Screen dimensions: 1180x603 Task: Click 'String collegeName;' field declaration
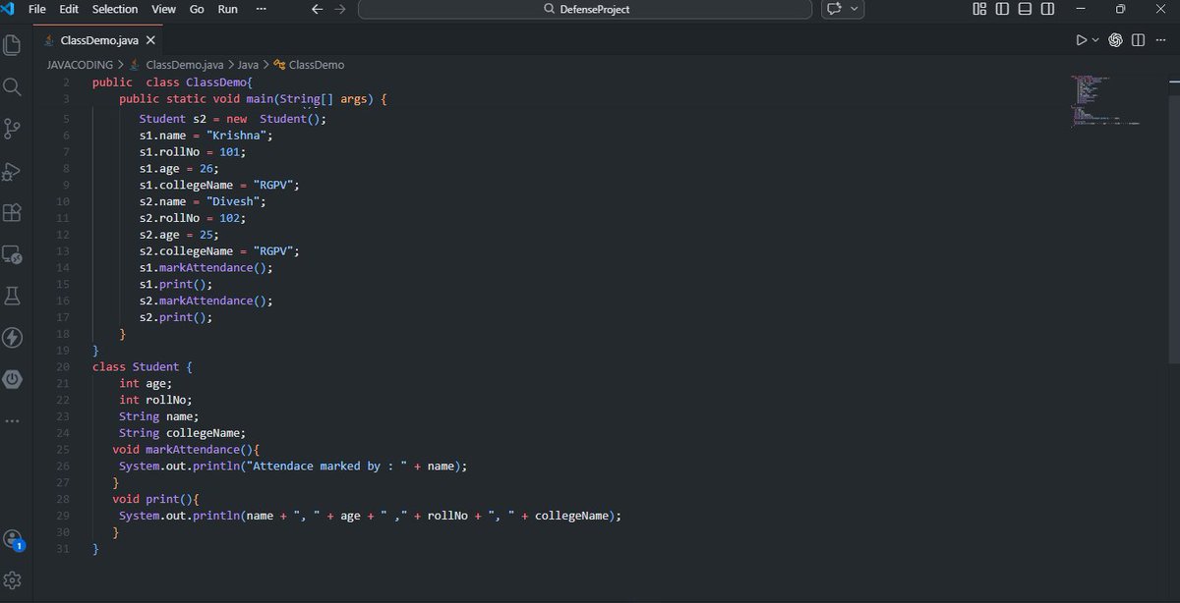pos(182,432)
